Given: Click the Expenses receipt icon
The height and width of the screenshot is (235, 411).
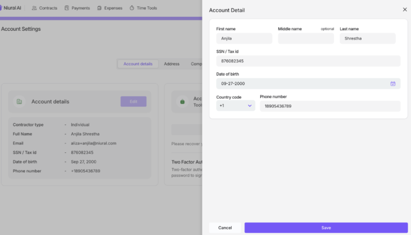Looking at the screenshot, I should coord(99,8).
